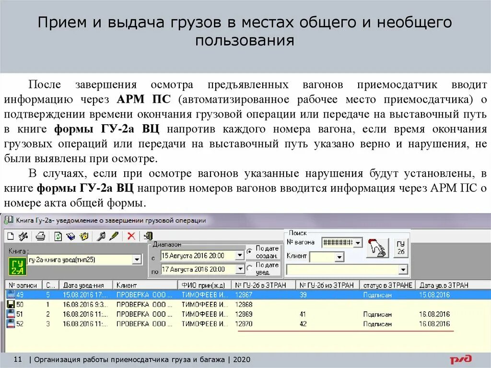
Task: Click the blue books icon in toolbar
Action: coord(70,236)
